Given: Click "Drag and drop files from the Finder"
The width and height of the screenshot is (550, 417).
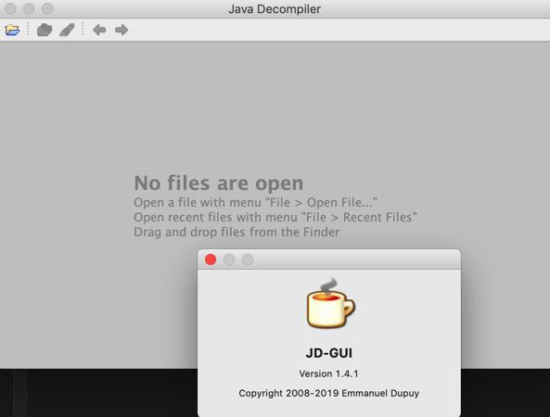Looking at the screenshot, I should point(237,232).
